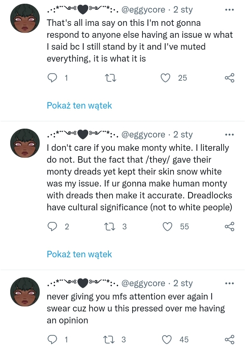Open the @eggycore handle on the last tweet
Screen dimensions: 245x356
click(x=143, y=283)
